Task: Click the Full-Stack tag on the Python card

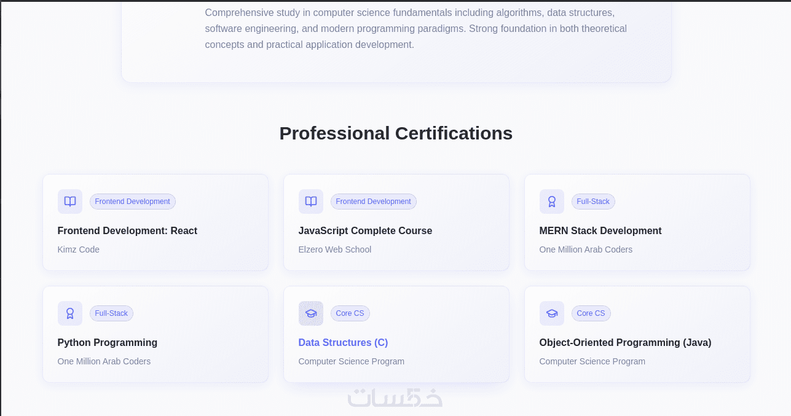Action: pos(111,313)
